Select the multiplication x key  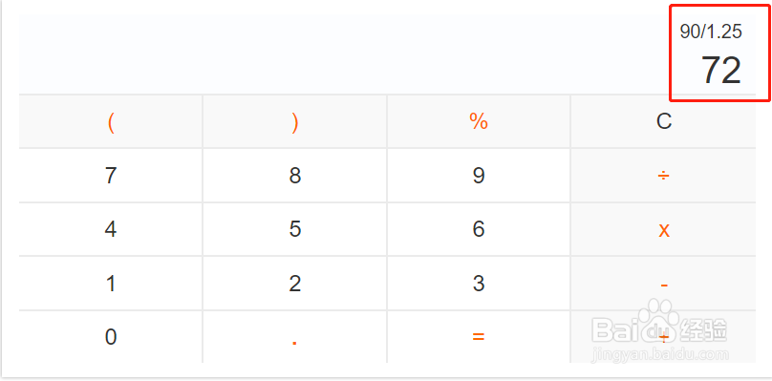pyautogui.click(x=663, y=229)
